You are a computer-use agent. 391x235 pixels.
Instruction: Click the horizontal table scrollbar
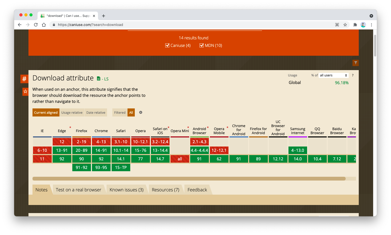click(189, 179)
